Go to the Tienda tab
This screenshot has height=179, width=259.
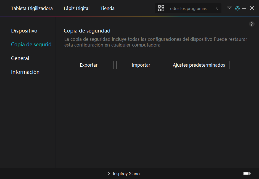click(107, 8)
